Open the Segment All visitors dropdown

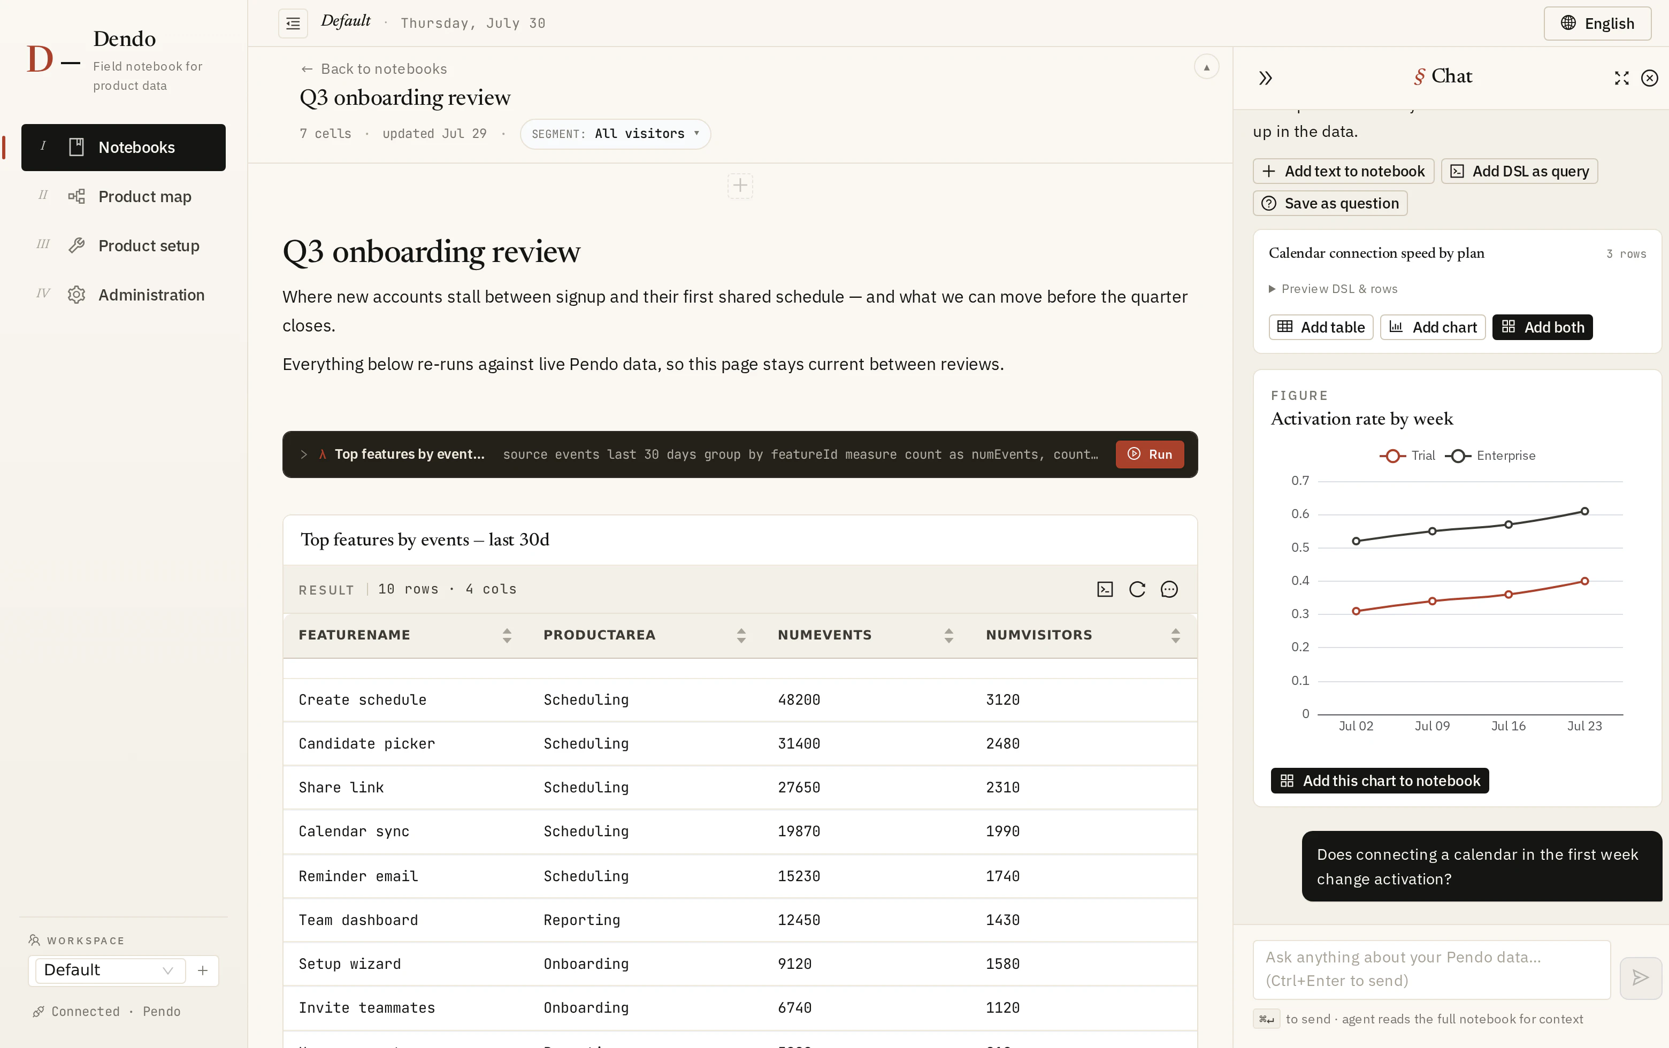coord(616,134)
